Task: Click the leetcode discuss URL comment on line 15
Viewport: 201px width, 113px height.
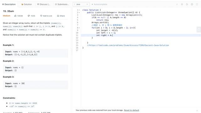Action: click(128, 45)
